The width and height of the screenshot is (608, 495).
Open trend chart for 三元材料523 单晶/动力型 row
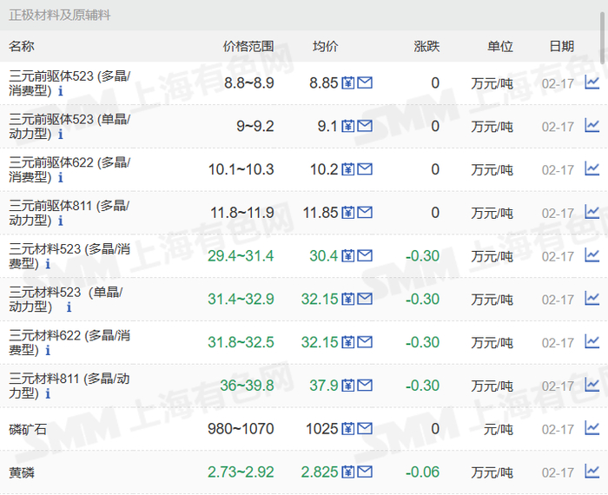[592, 299]
